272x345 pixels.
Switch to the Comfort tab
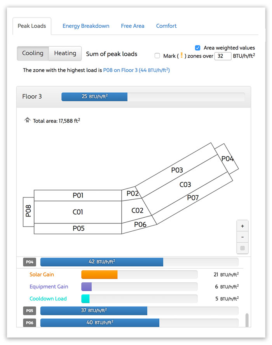coord(166,26)
